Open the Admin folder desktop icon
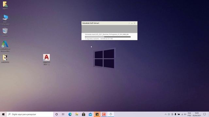Viewport: 209px width, 117px height. 5,5
